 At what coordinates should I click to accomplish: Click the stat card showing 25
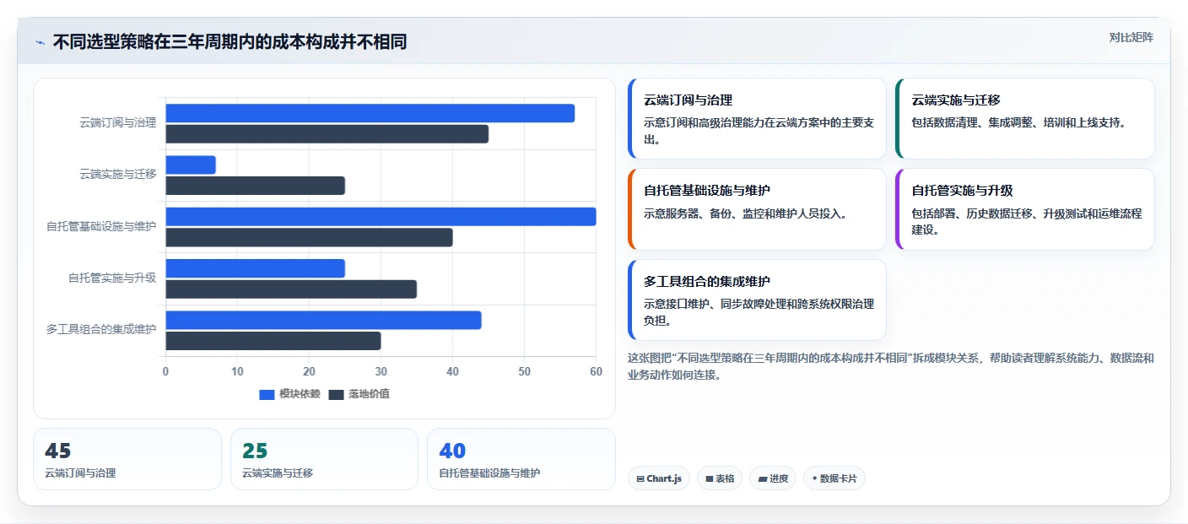(x=324, y=459)
